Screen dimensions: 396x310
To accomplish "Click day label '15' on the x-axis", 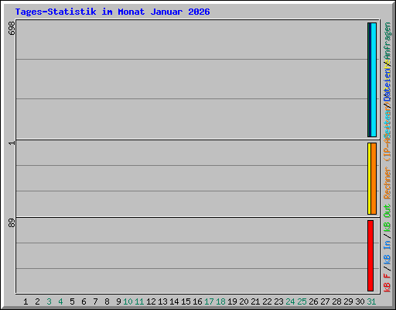I will 186,301.
